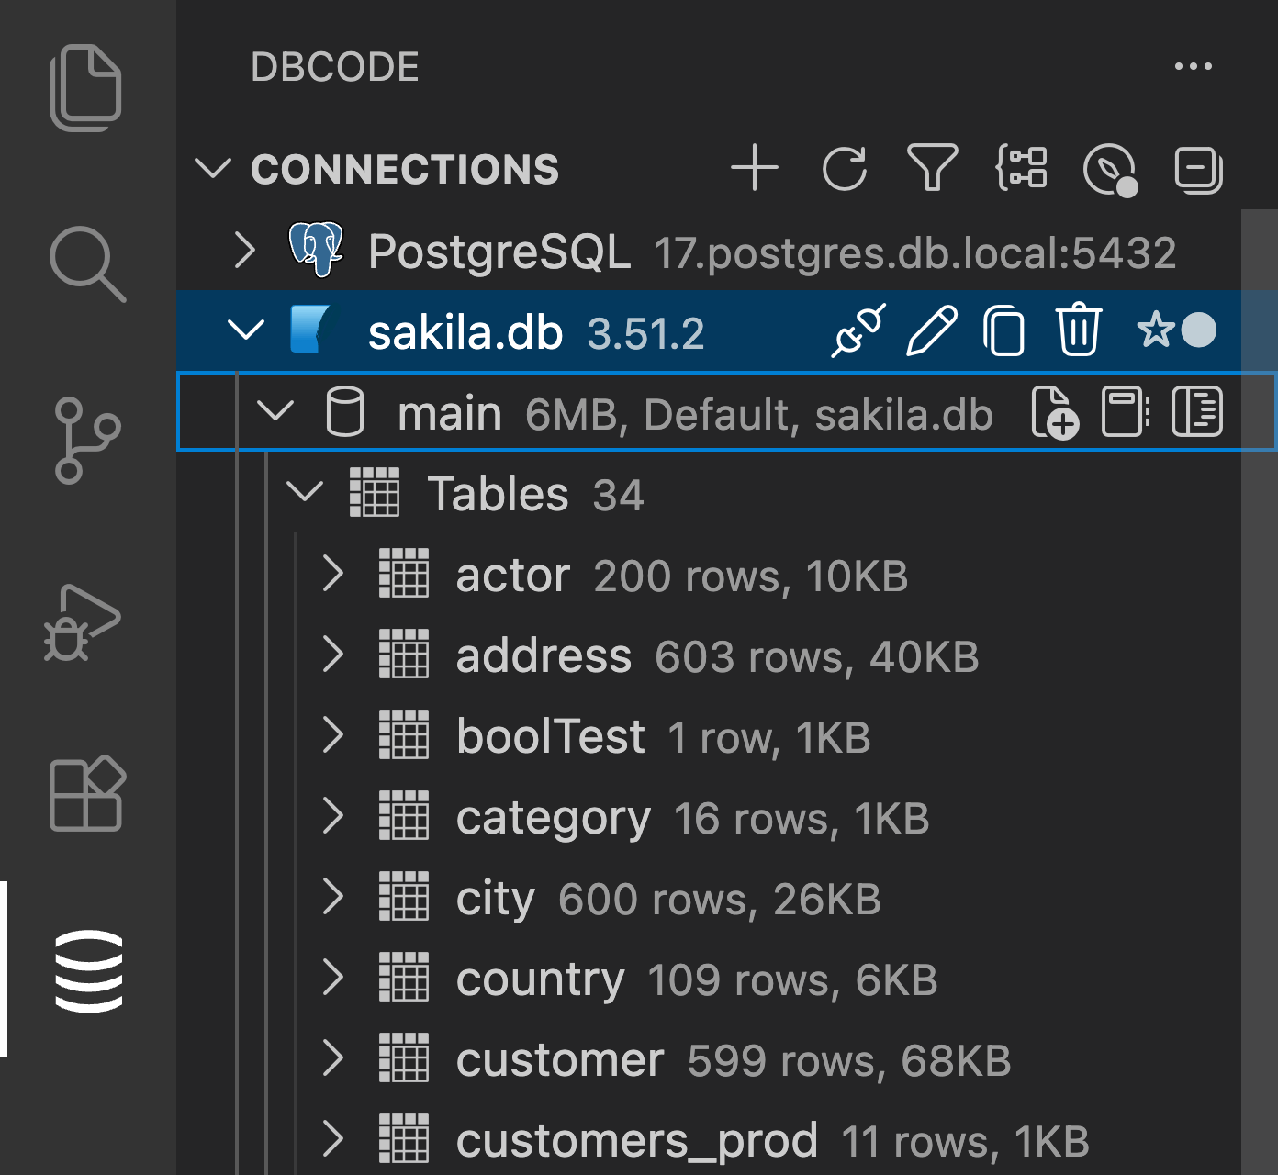Expand the PostgreSQL connection
Screen dimensions: 1278x1175
pyautogui.click(x=244, y=250)
